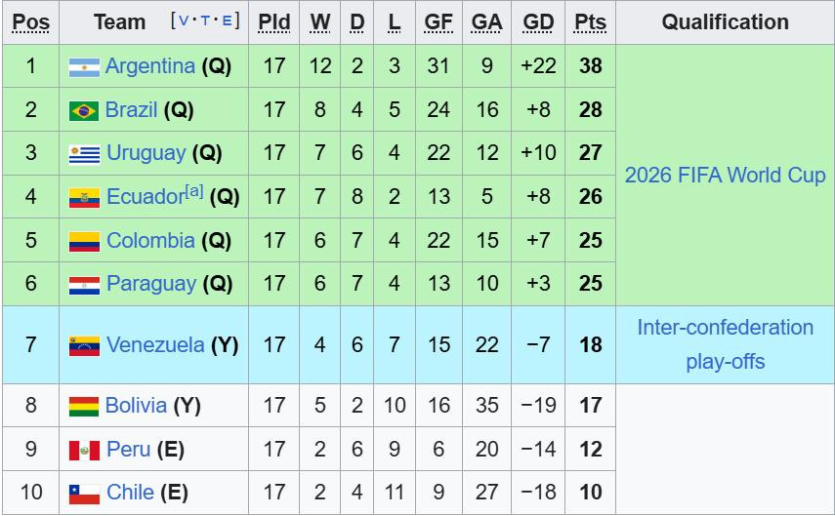Image resolution: width=835 pixels, height=516 pixels.
Task: Click the Venezuela flag icon
Action: (x=84, y=345)
